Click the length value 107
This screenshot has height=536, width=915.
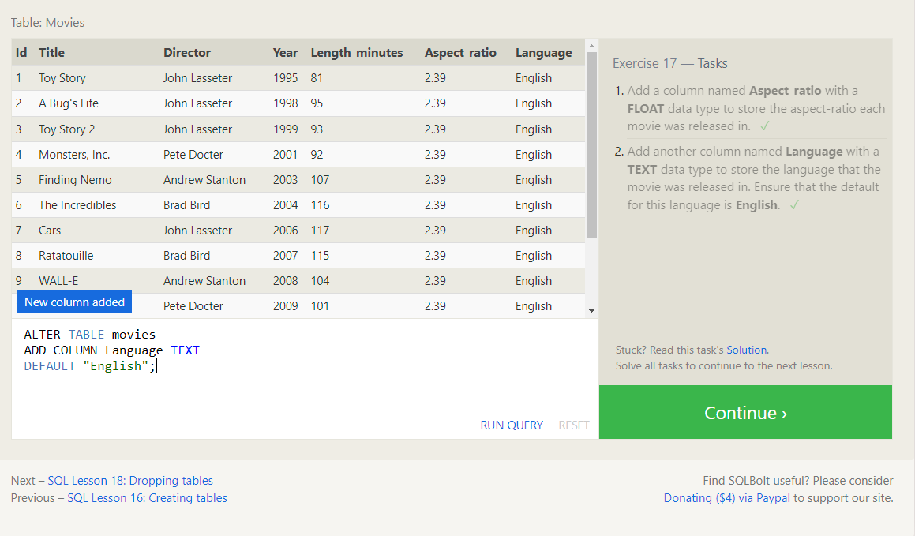(x=320, y=180)
